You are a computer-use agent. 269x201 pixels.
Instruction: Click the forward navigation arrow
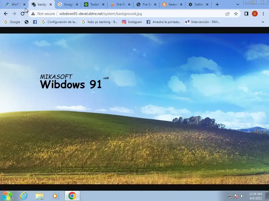pos(14,14)
